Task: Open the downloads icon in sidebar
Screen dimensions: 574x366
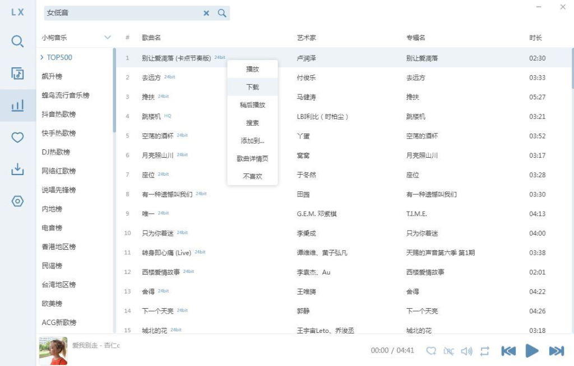Action: pyautogui.click(x=17, y=169)
